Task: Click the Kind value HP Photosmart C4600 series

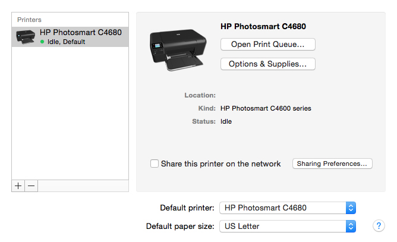Action: 266,108
